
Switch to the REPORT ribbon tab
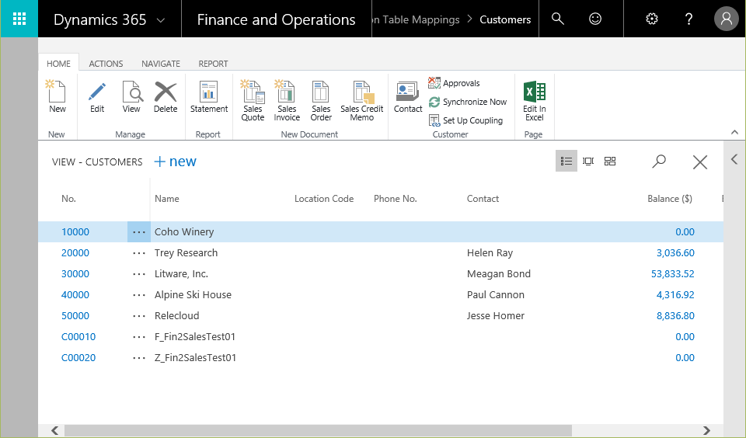point(213,64)
